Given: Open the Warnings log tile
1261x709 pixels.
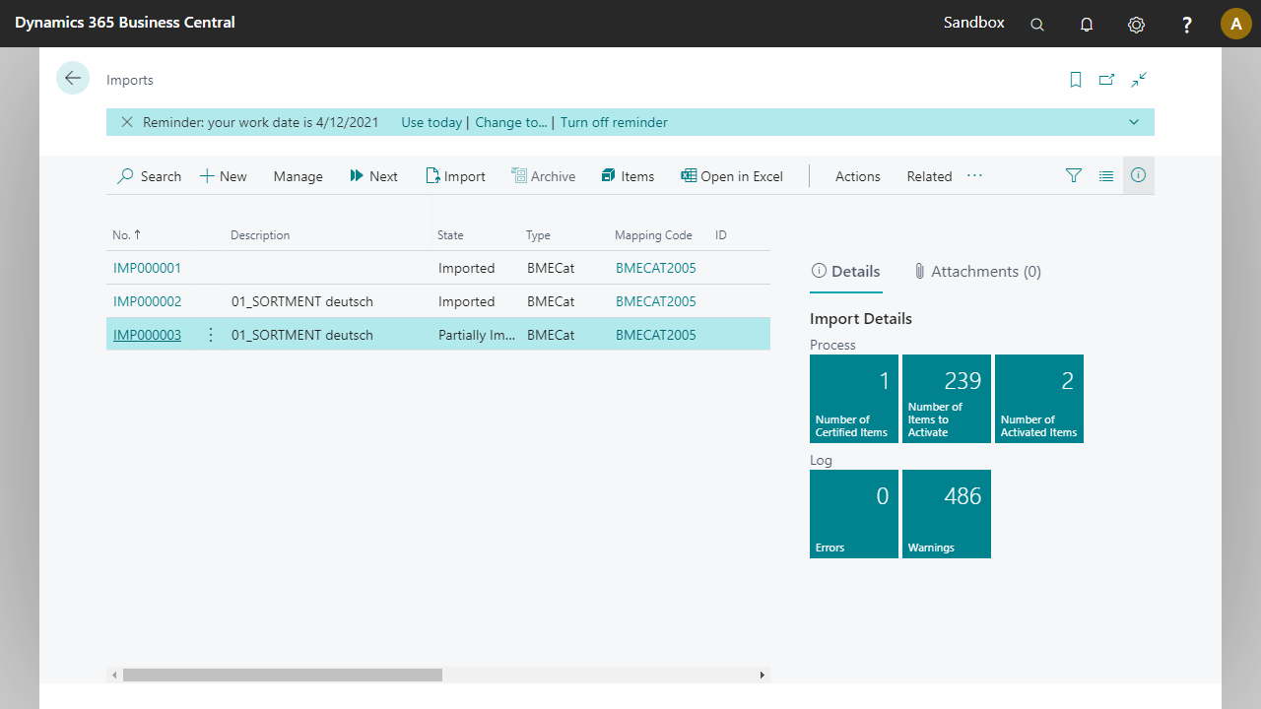Looking at the screenshot, I should point(947,514).
